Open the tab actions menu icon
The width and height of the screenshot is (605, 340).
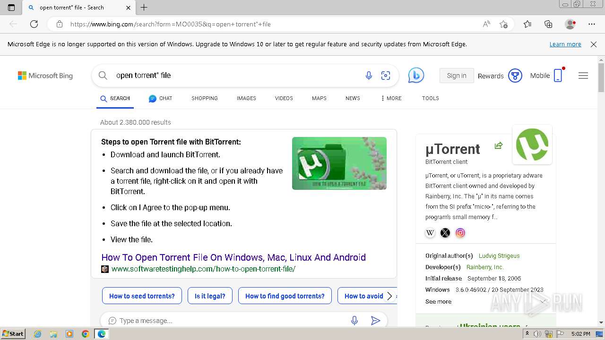pyautogui.click(x=11, y=8)
